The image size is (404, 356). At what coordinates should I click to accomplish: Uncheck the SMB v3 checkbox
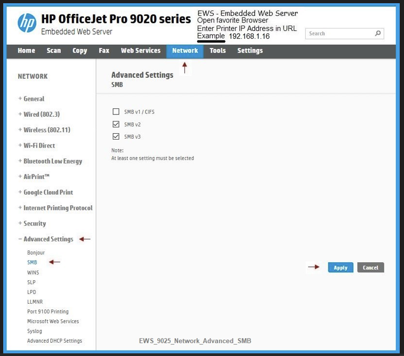[116, 136]
